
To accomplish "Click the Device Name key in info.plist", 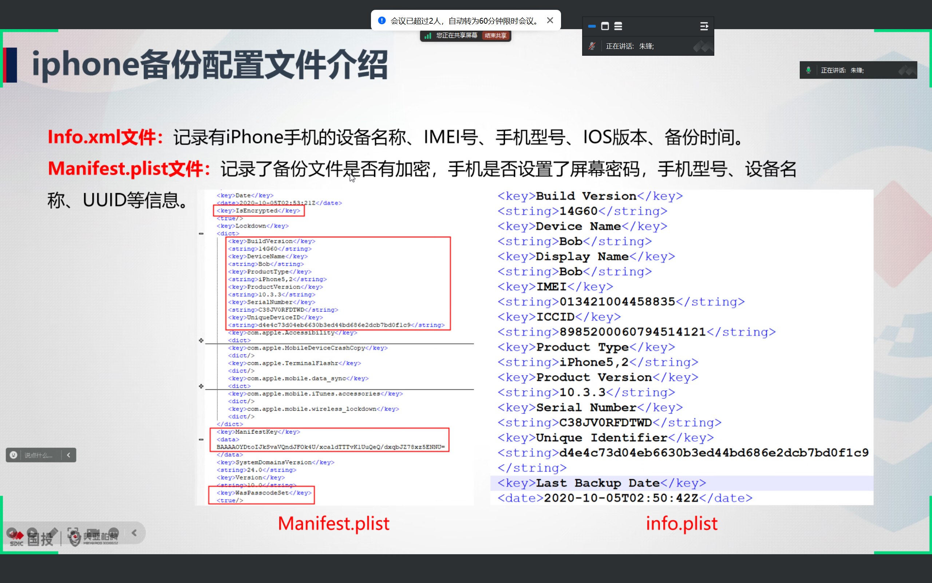I will point(582,226).
